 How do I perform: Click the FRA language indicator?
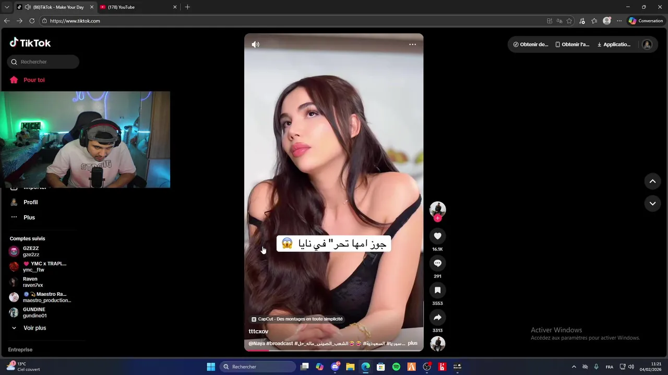tap(609, 367)
